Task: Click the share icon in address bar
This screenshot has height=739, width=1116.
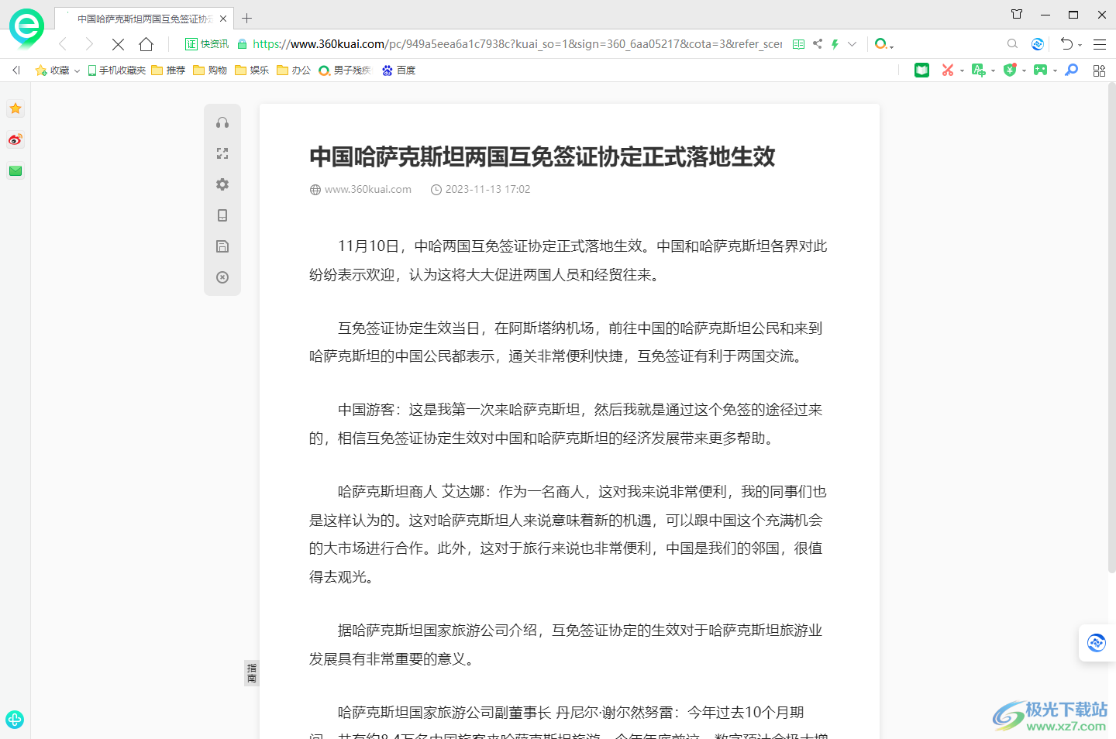Action: pyautogui.click(x=818, y=44)
